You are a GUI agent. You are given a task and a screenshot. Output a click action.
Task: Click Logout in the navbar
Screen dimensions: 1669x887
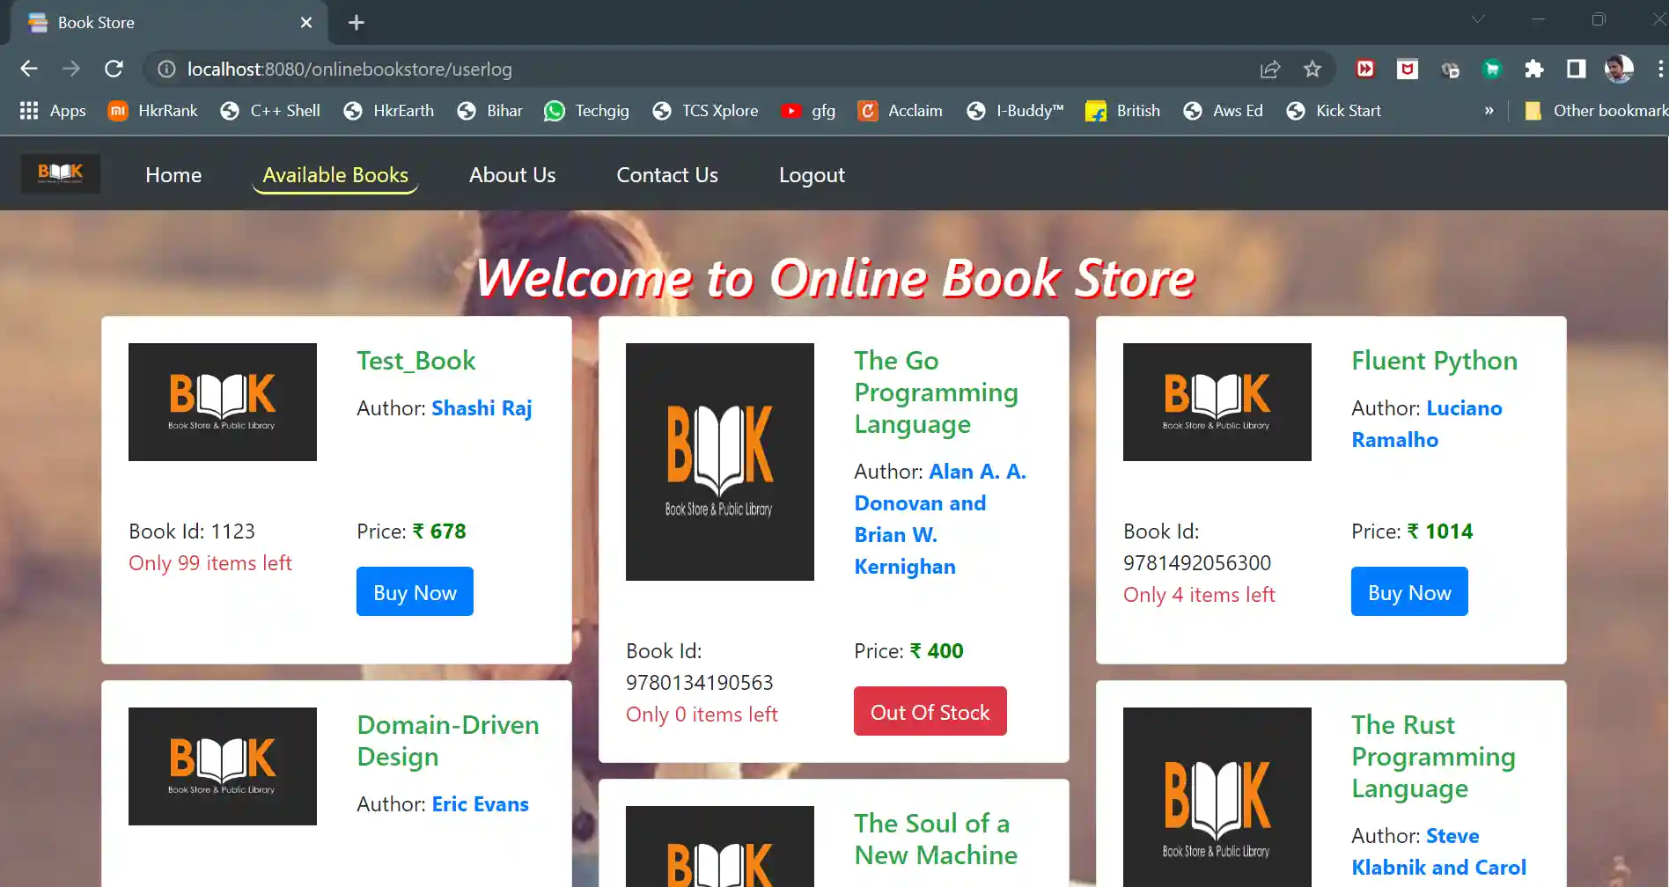point(812,175)
